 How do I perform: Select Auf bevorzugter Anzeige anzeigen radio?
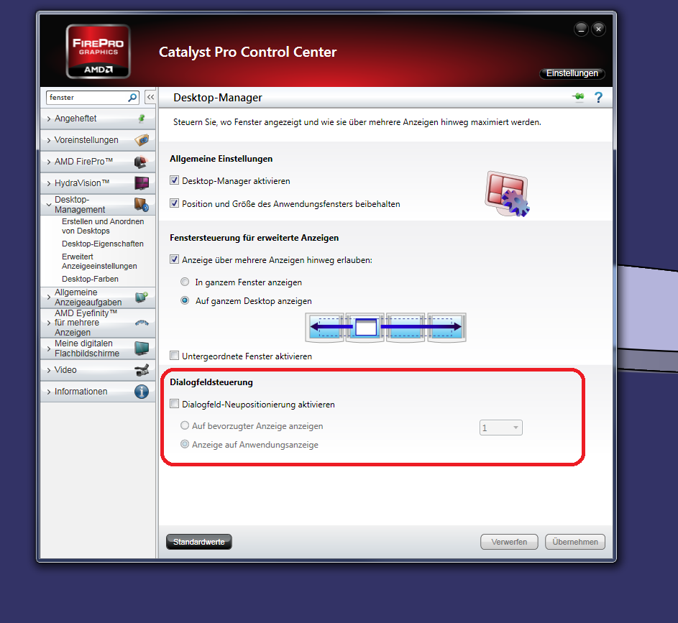point(185,425)
